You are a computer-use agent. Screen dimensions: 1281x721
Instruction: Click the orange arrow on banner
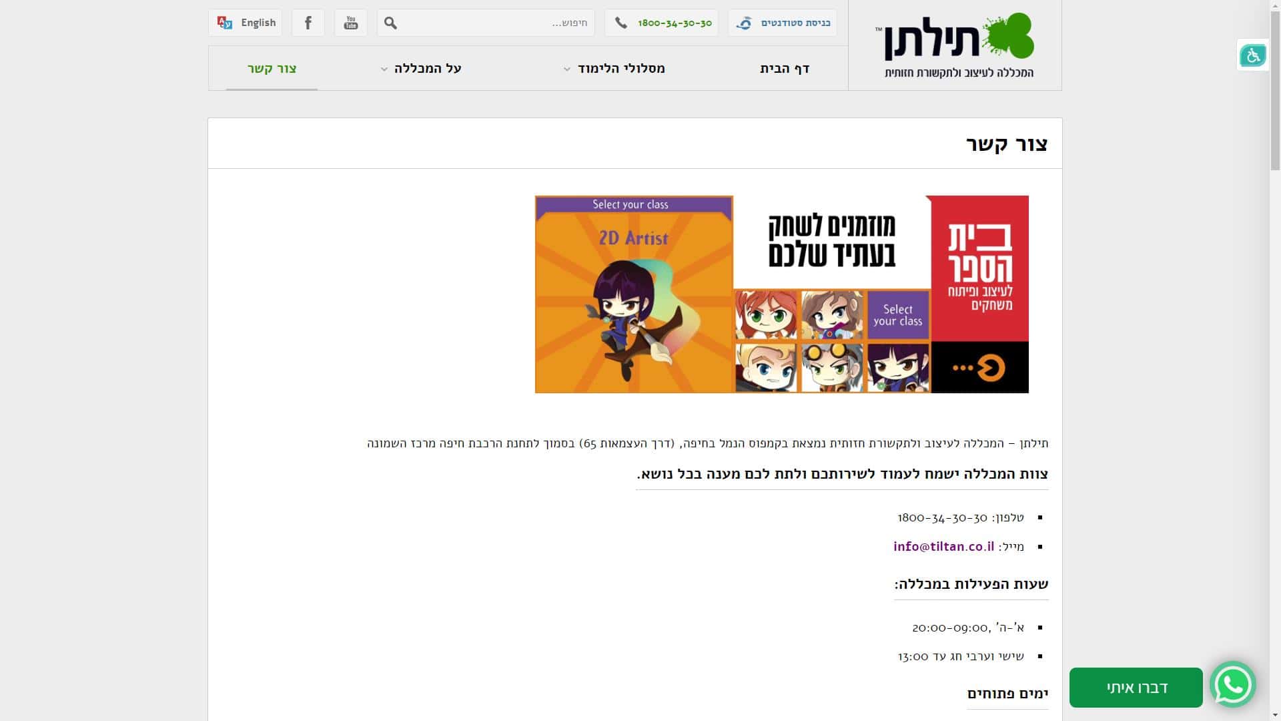coord(979,368)
